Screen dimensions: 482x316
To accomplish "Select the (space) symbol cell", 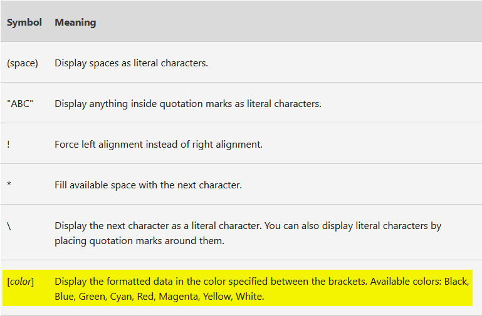I will coord(23,63).
